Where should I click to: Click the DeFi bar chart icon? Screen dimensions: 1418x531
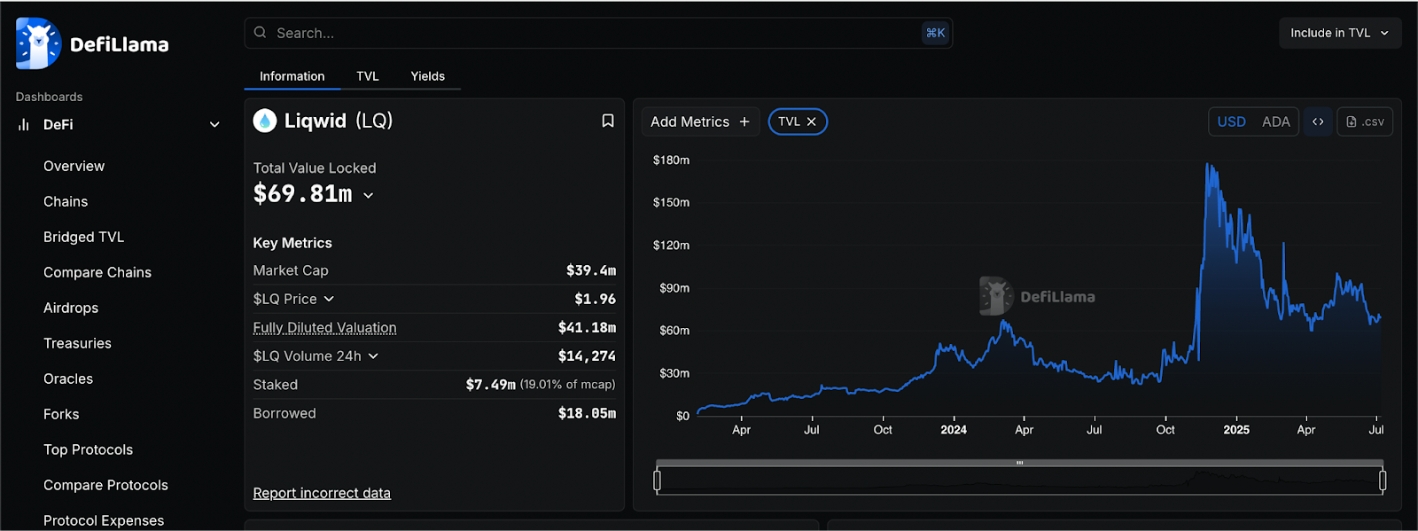24,125
